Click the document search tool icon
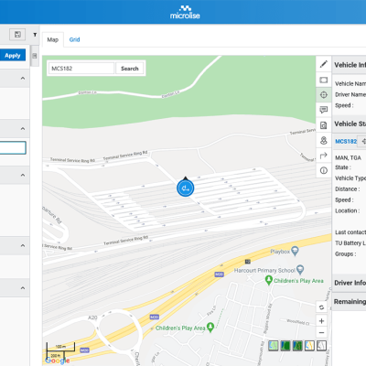This screenshot has height=366, width=366. tap(324, 125)
